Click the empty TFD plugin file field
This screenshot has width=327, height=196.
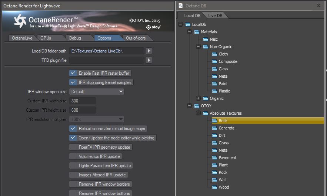click(x=107, y=60)
